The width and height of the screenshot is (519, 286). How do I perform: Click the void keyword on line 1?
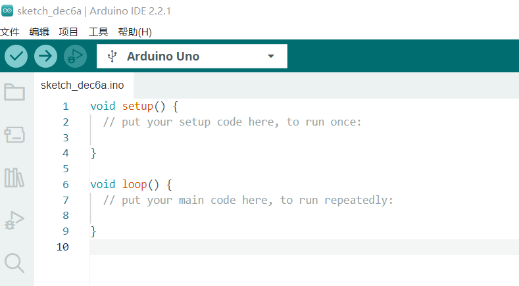pos(103,107)
